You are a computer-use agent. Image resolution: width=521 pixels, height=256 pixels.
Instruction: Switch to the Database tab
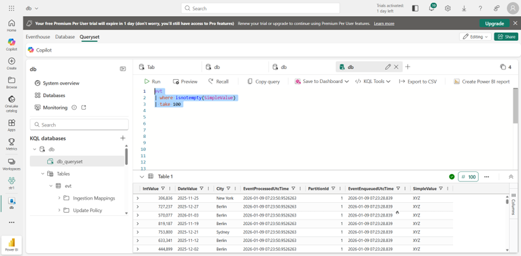(x=65, y=36)
